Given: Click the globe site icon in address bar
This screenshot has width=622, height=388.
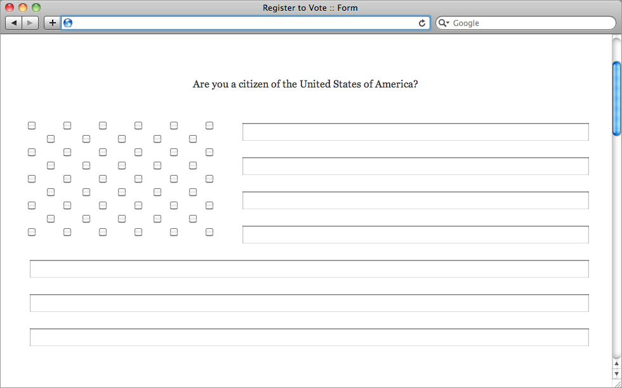Looking at the screenshot, I should (x=68, y=23).
